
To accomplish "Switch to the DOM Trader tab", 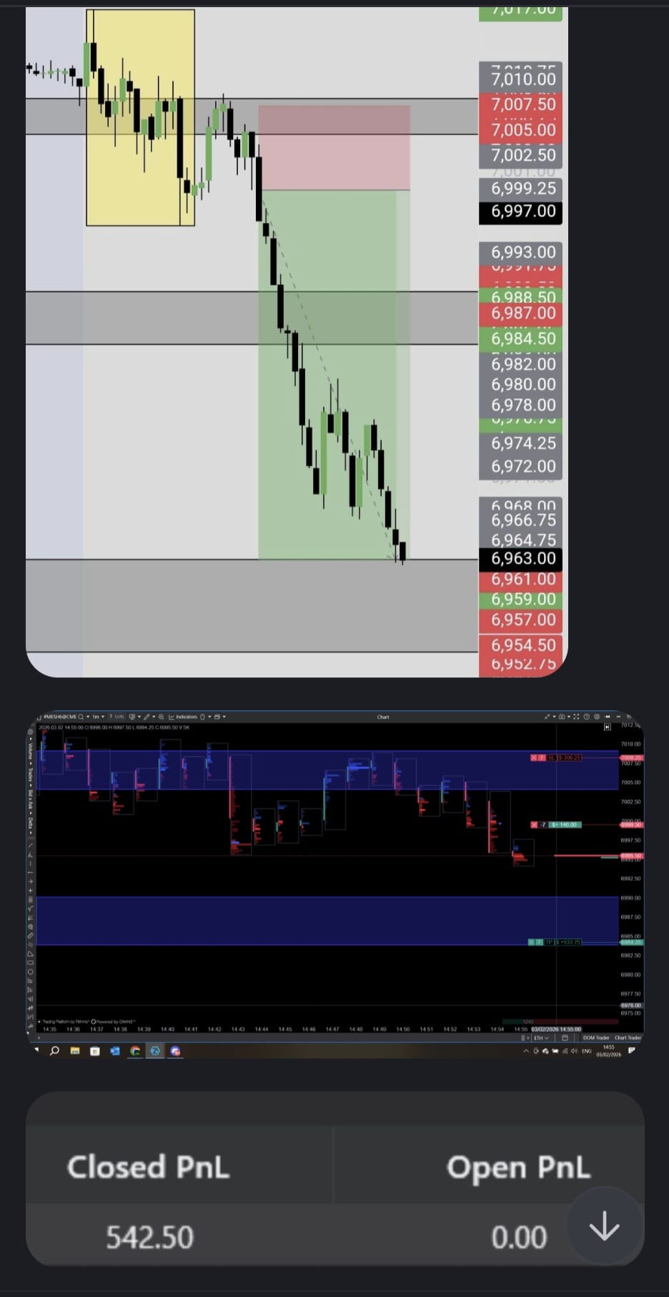I will click(x=596, y=1038).
